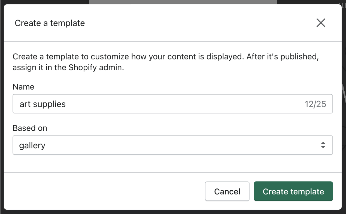Viewport: 346px width, 214px height.
Task: Click the 'Create a template' dialog title
Action: tap(50, 23)
